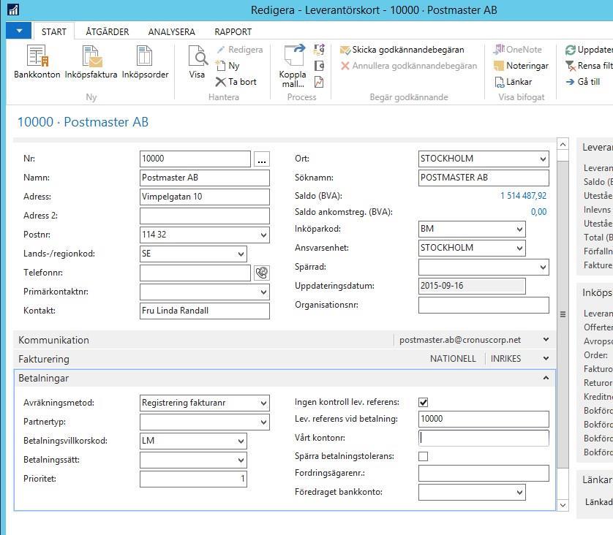Open the Föredraget bankkonto dropdown
This screenshot has height=535, width=613.
tap(519, 493)
